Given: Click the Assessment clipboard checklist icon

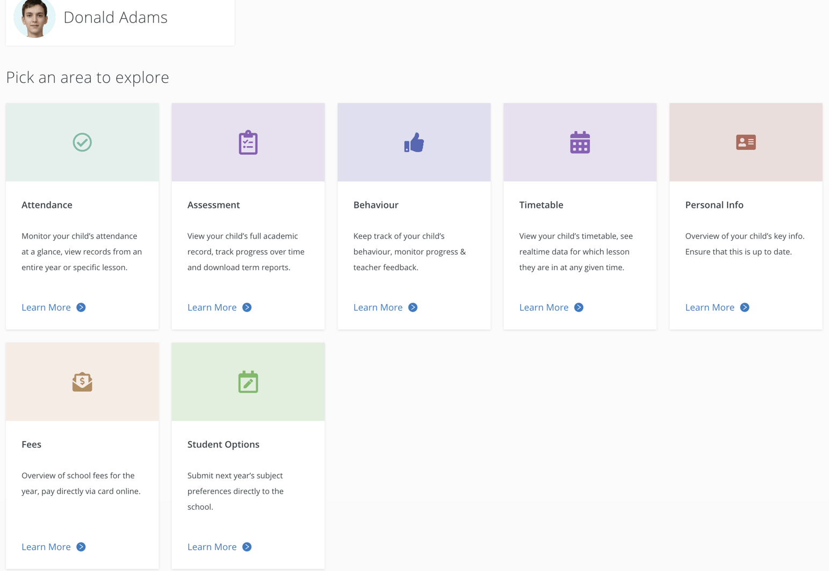Looking at the screenshot, I should pyautogui.click(x=248, y=142).
